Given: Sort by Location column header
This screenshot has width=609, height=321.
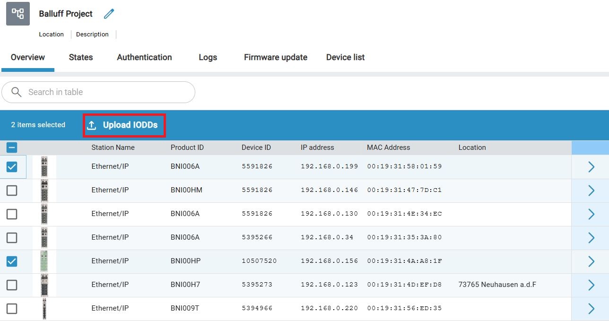Looking at the screenshot, I should 472,147.
